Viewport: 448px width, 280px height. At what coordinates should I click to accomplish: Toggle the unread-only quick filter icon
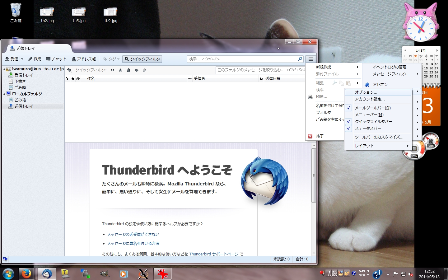click(112, 70)
